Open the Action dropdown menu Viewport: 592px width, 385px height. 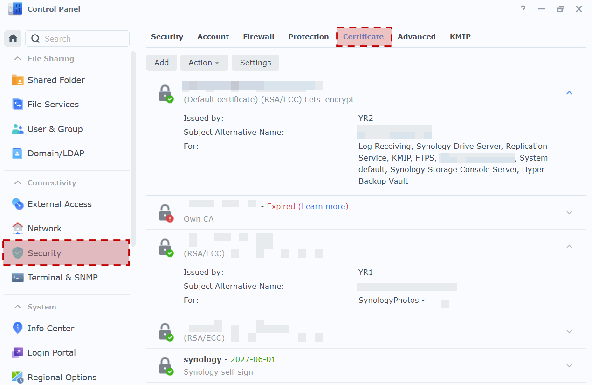pyautogui.click(x=204, y=63)
